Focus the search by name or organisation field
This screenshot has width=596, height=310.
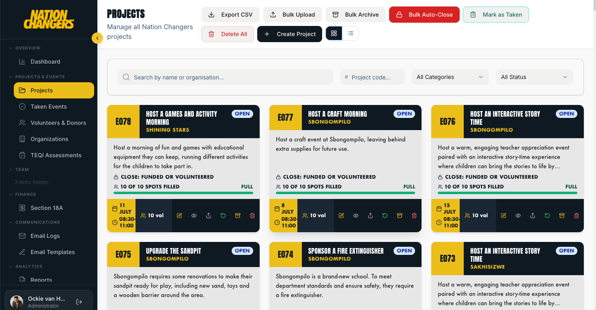pyautogui.click(x=225, y=77)
